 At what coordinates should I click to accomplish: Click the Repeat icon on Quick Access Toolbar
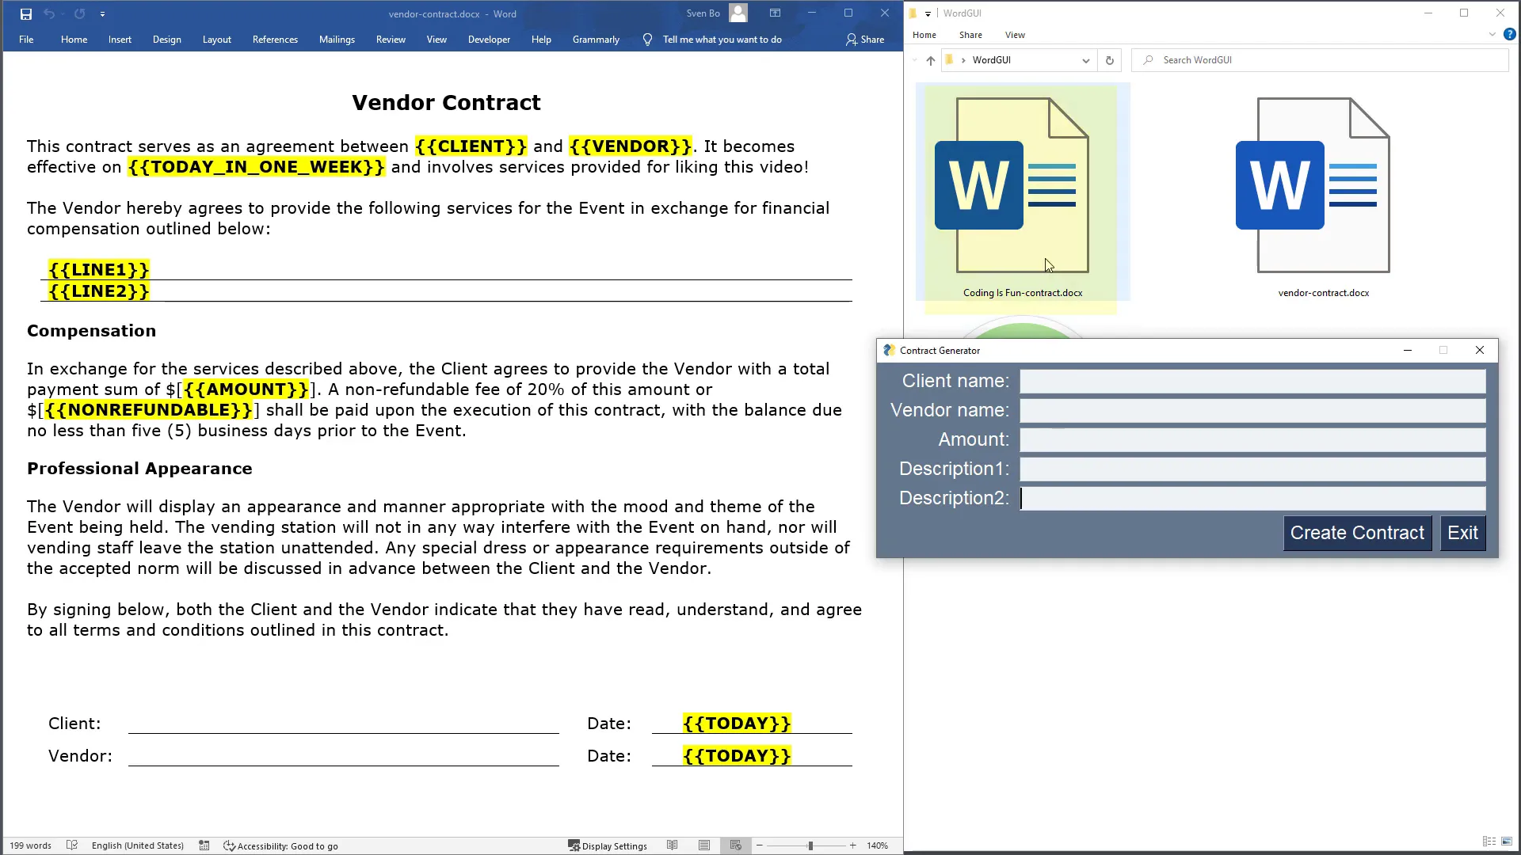tap(79, 13)
